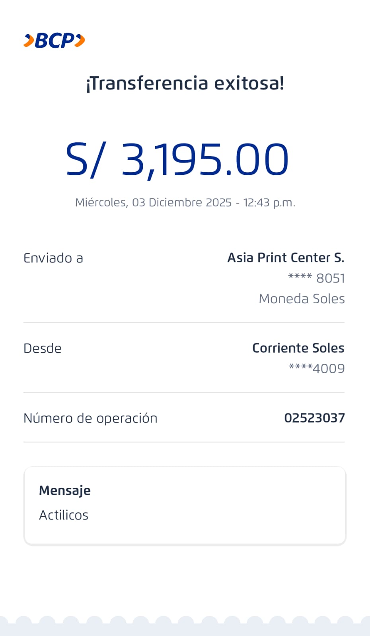The width and height of the screenshot is (370, 636).
Task: Click the "Moneda Soles" text
Action: click(302, 299)
